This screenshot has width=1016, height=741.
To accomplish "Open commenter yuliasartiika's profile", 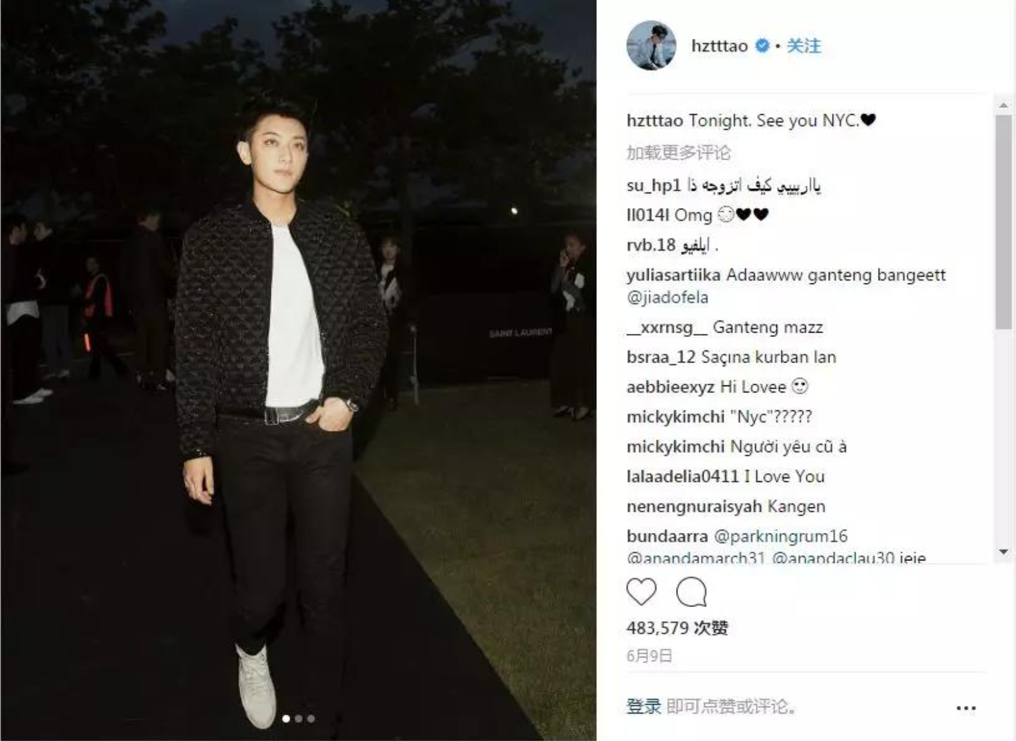I will coord(673,275).
